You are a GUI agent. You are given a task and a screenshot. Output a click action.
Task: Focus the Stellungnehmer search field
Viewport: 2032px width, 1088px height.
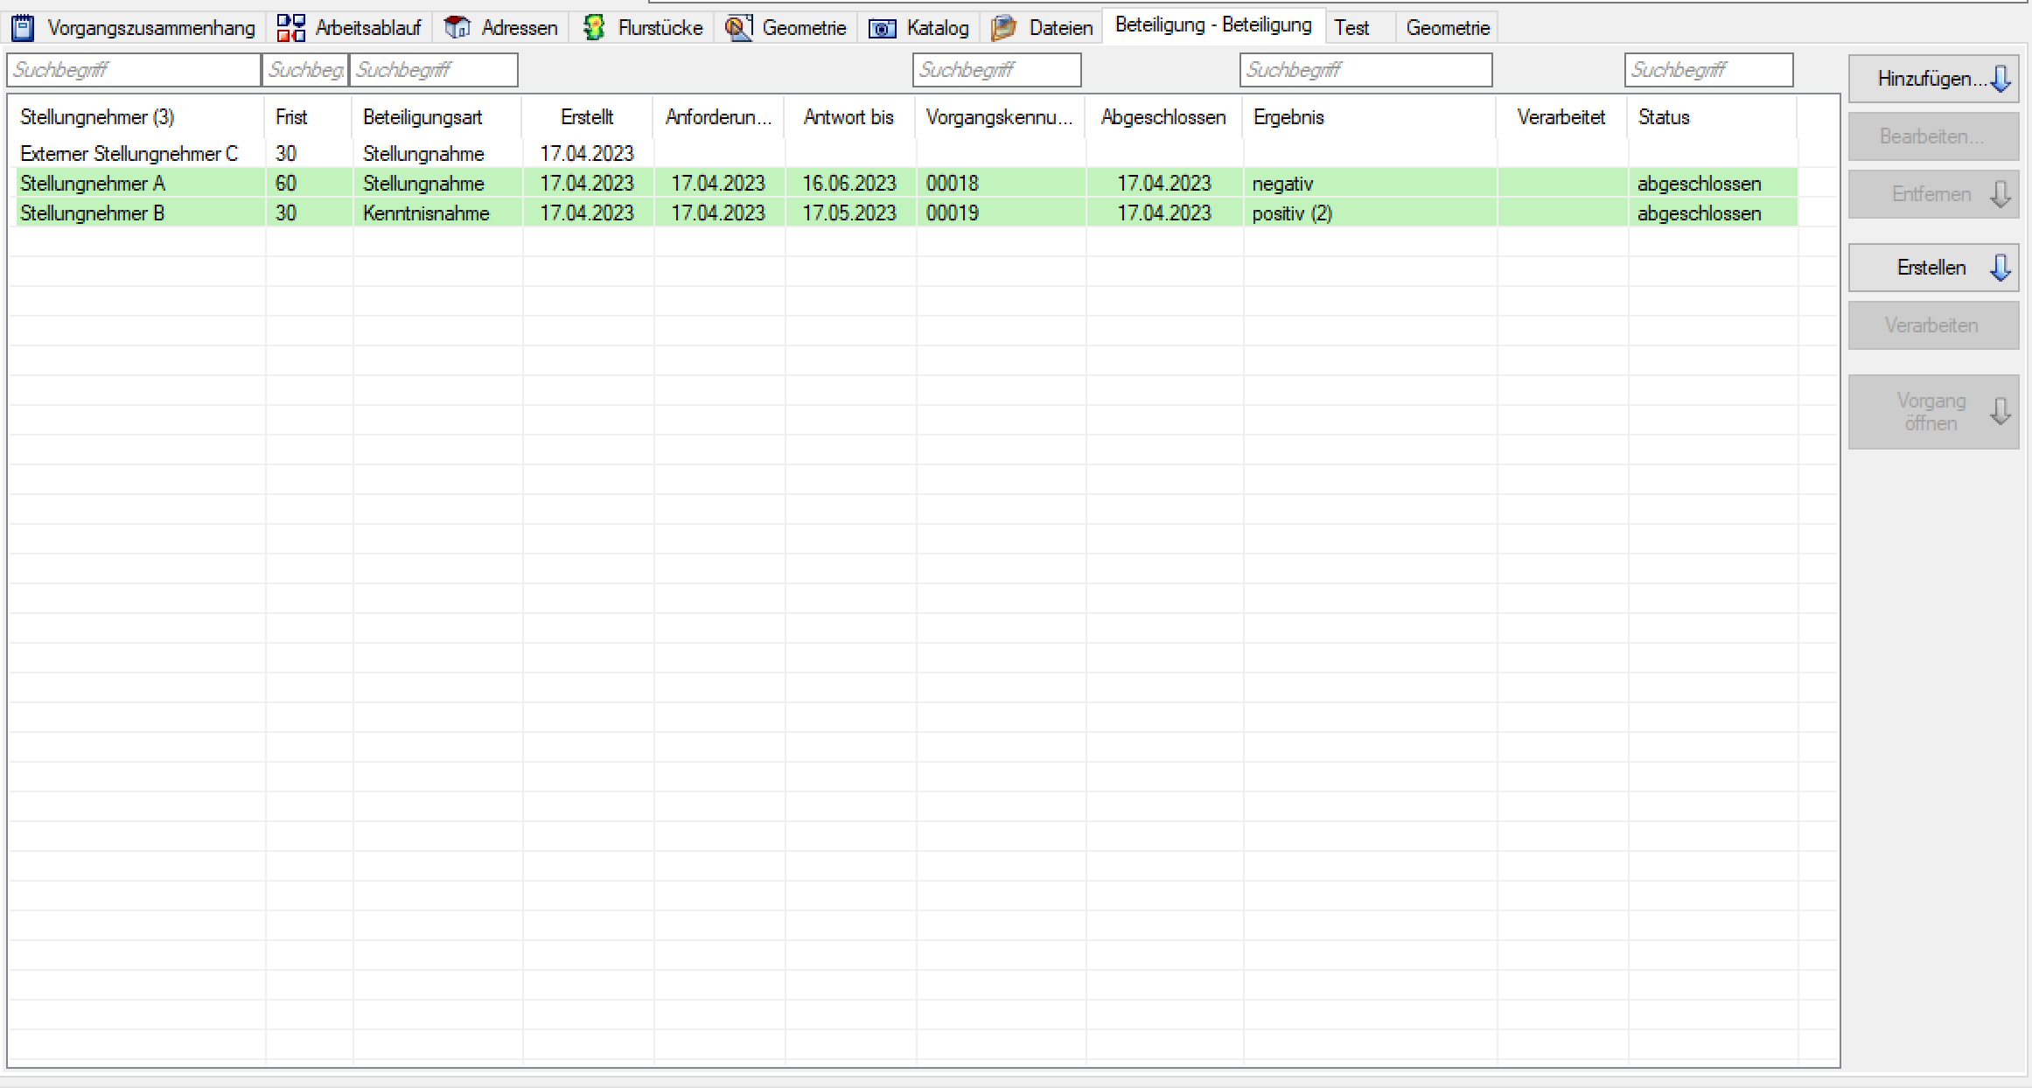pyautogui.click(x=134, y=70)
